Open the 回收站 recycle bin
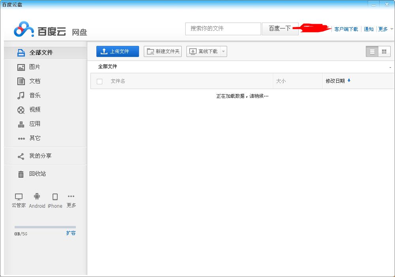The height and width of the screenshot is (277, 395). coord(45,174)
